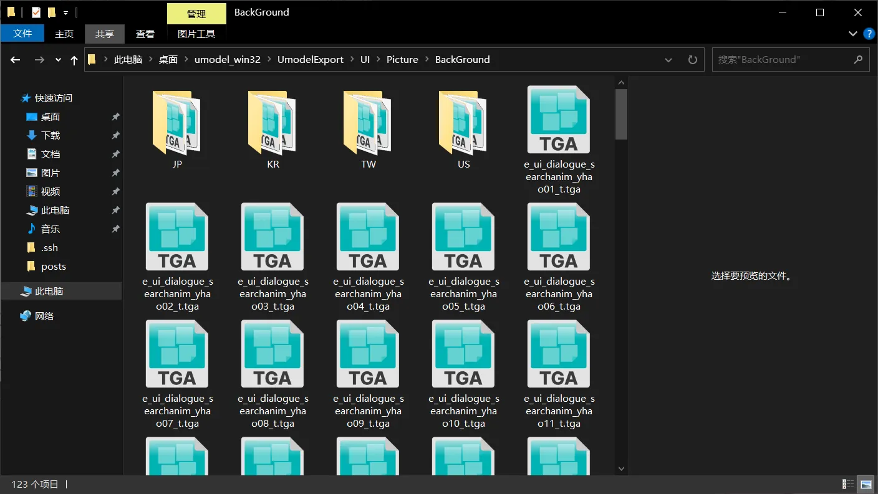Expand the ribbon with the chevron
878x494 pixels.
pos(853,34)
